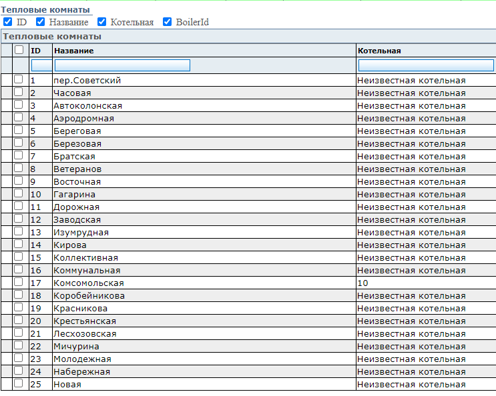Screen dimensions: 496x396
Task: Check the box next to Заводская
Action: (19, 219)
